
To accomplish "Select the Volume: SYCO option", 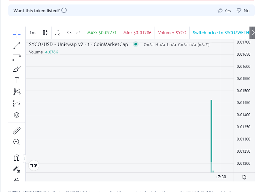I will (172, 33).
